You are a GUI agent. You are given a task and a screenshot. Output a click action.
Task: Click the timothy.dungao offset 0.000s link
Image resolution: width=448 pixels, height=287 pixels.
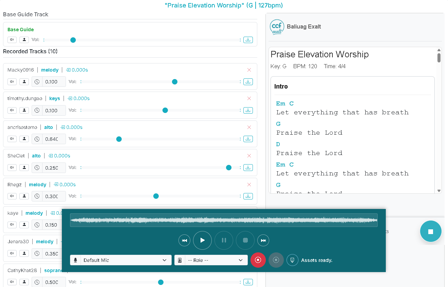pyautogui.click(x=79, y=98)
